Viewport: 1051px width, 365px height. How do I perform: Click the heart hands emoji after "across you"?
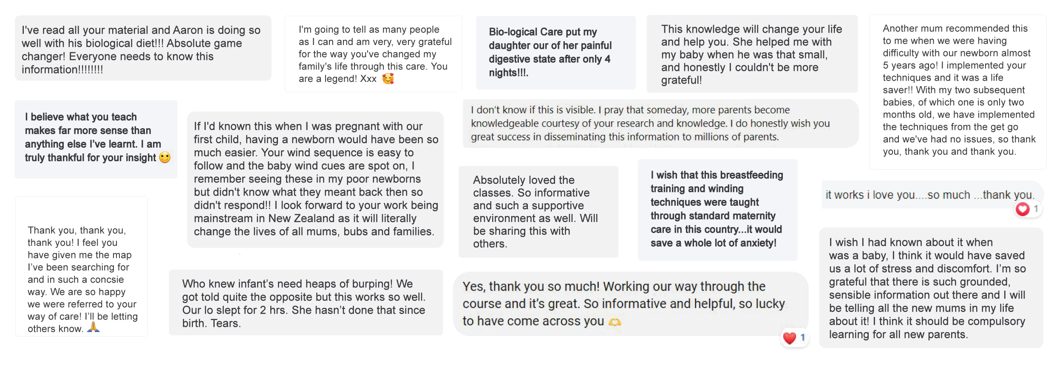click(615, 322)
